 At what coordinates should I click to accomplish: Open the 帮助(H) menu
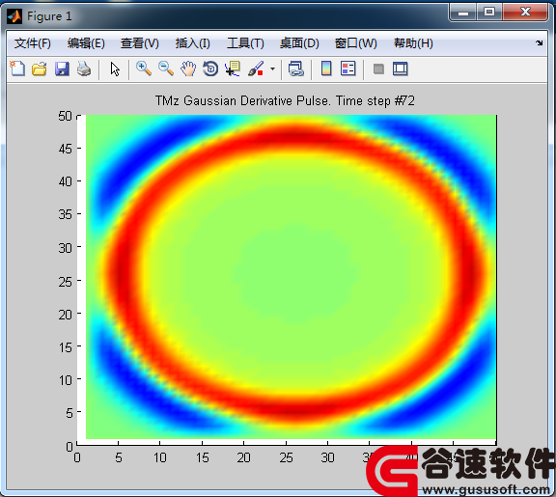point(413,43)
